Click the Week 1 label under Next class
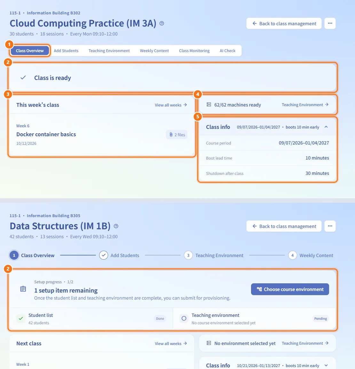355x369 pixels. click(23, 364)
